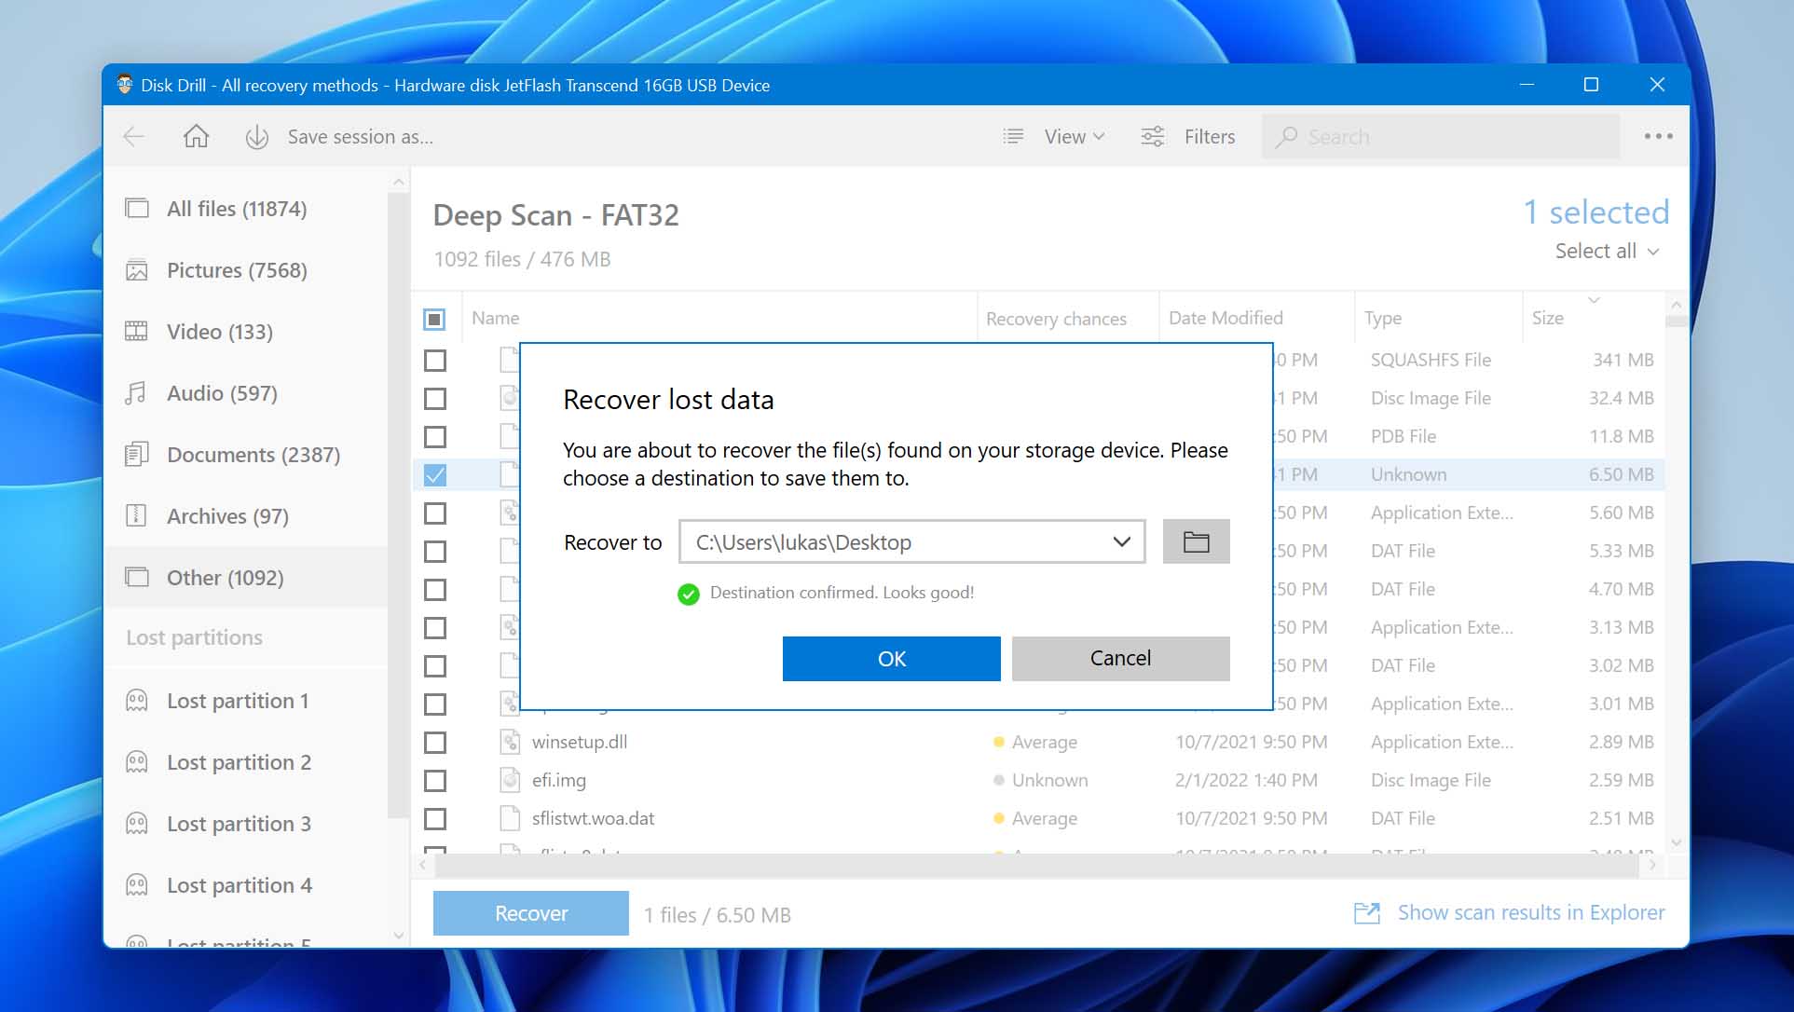The height and width of the screenshot is (1012, 1794).
Task: Click the Size column sort chevron
Action: 1594,300
